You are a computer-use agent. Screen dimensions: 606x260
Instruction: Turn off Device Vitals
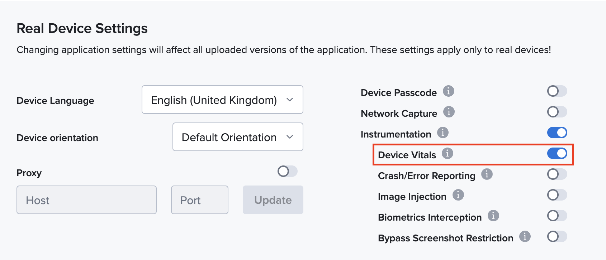pyautogui.click(x=557, y=154)
